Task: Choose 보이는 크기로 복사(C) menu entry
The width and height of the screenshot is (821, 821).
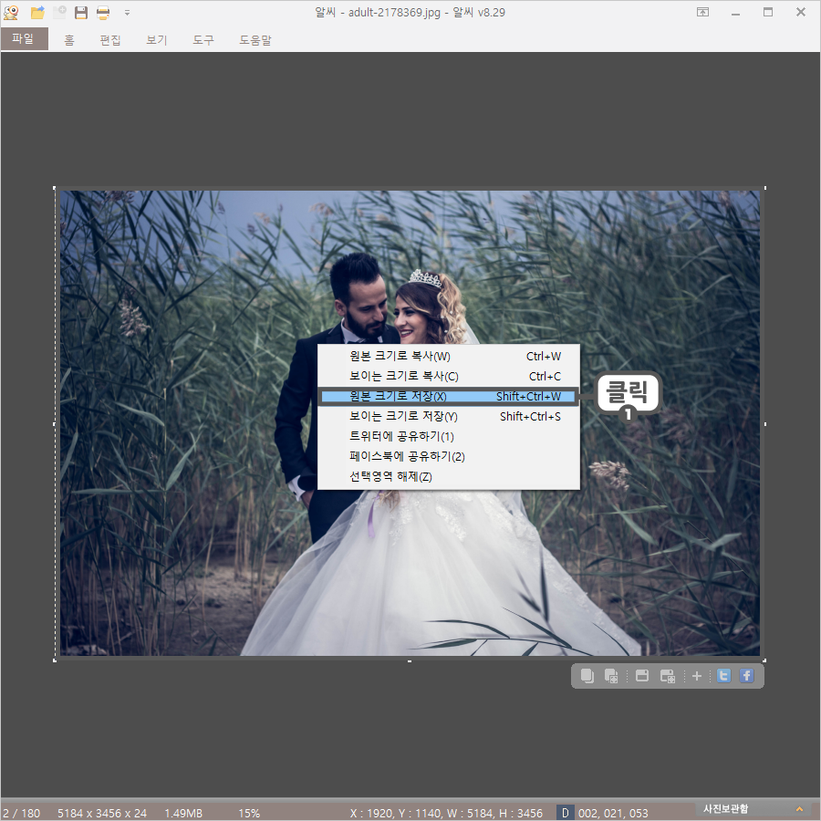Action: [449, 376]
